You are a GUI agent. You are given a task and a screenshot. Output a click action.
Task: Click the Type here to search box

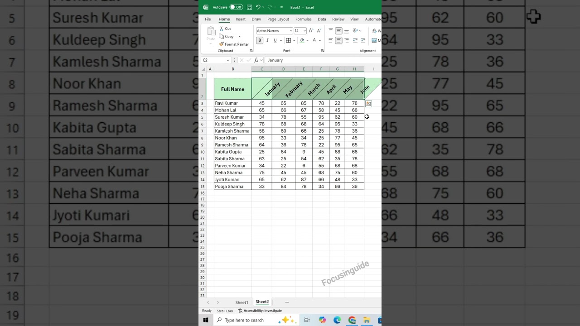[x=256, y=320]
